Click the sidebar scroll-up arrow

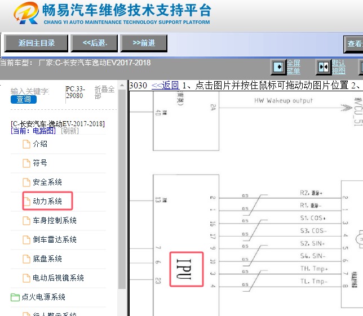pyautogui.click(x=122, y=86)
